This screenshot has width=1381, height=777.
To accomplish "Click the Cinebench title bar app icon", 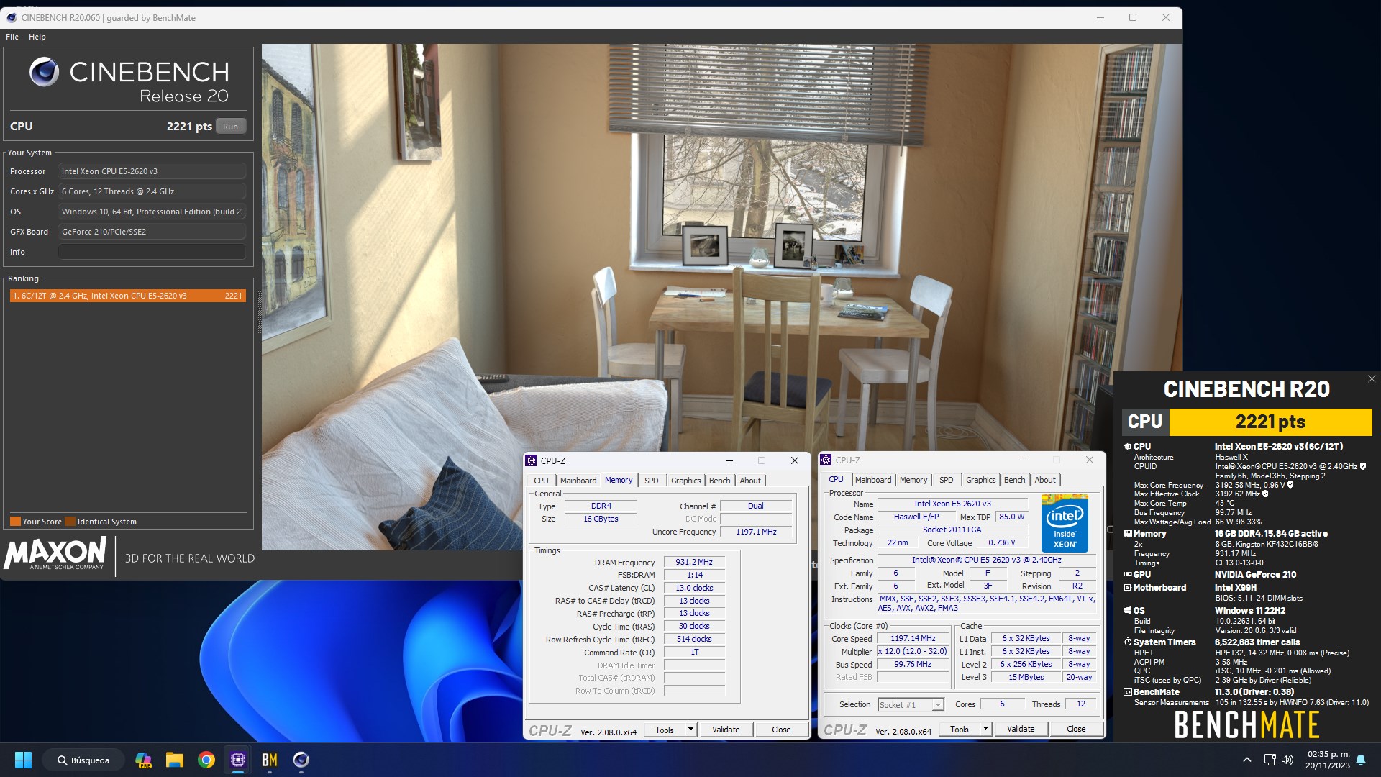I will click(12, 17).
